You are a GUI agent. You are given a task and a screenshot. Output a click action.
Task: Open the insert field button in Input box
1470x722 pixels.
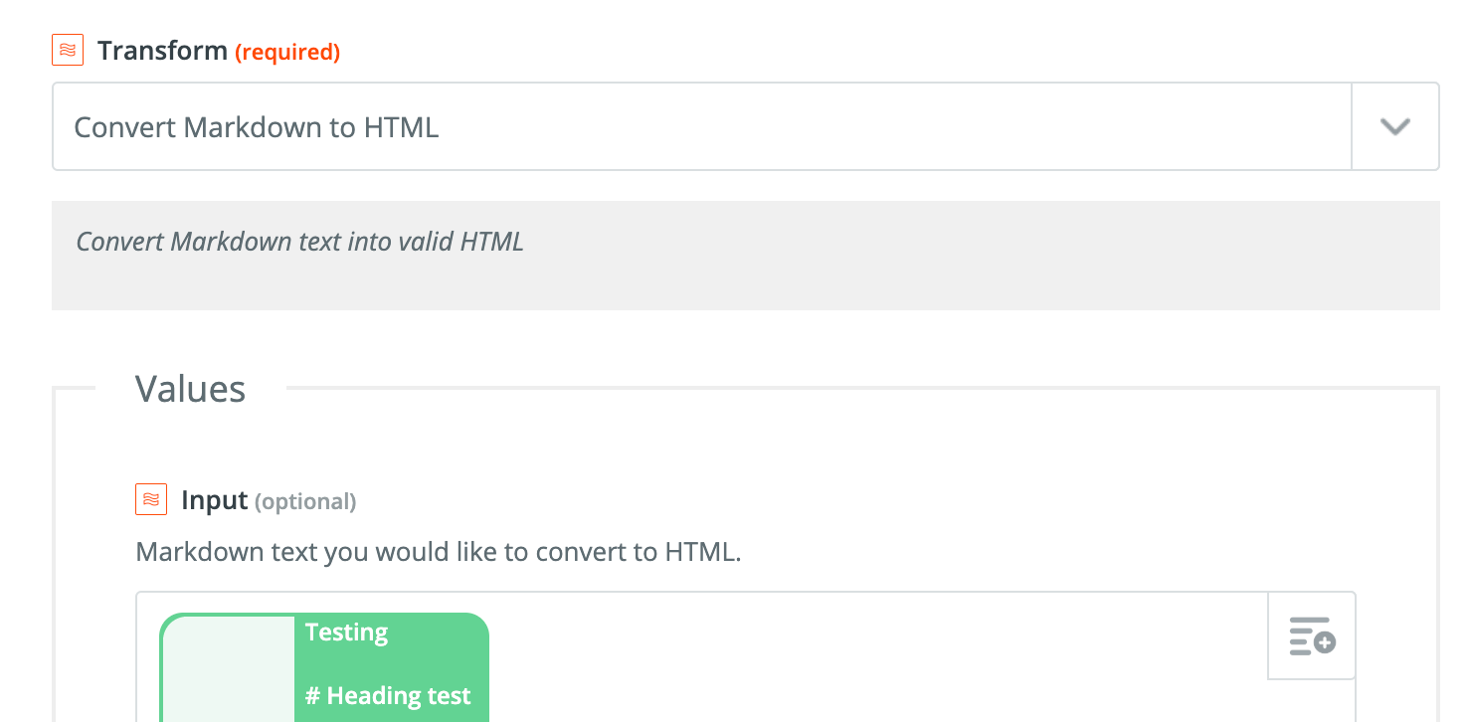coord(1312,636)
